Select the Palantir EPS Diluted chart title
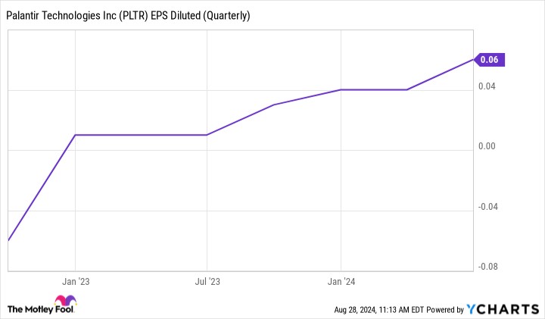Screen dimensions: 545x319 [x=129, y=15]
